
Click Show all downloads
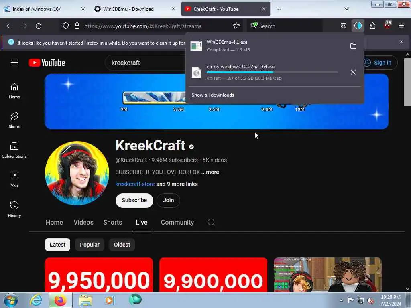pyautogui.click(x=213, y=95)
